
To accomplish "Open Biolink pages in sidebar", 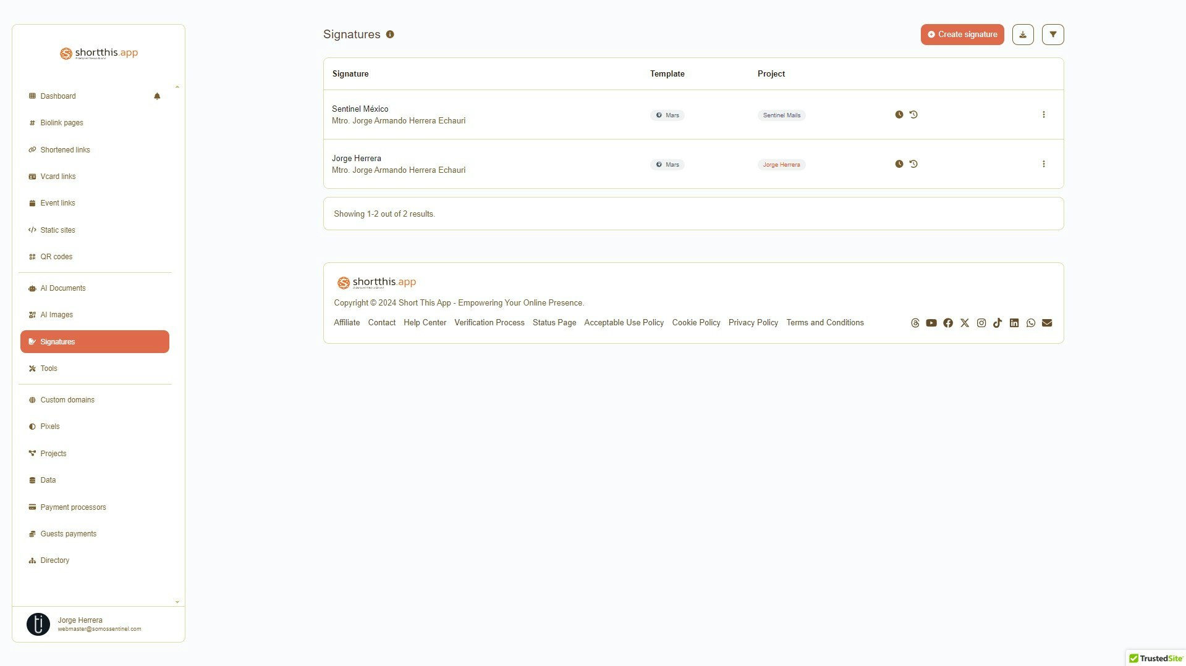I will coord(62,123).
